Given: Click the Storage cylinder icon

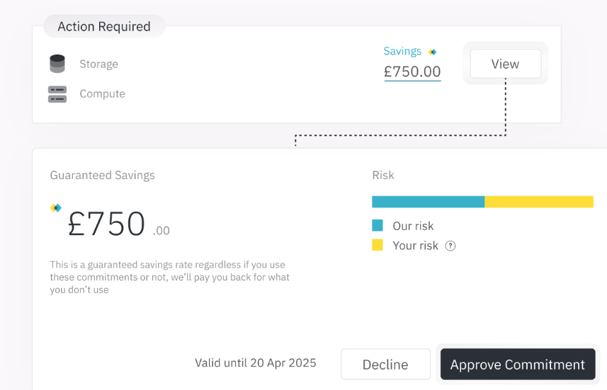Looking at the screenshot, I should [57, 64].
